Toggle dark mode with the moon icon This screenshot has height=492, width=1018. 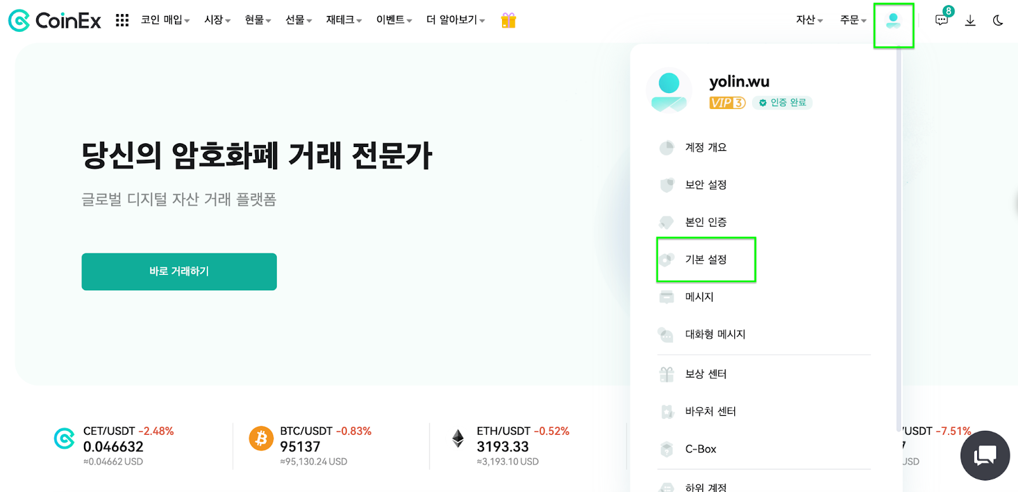[998, 20]
